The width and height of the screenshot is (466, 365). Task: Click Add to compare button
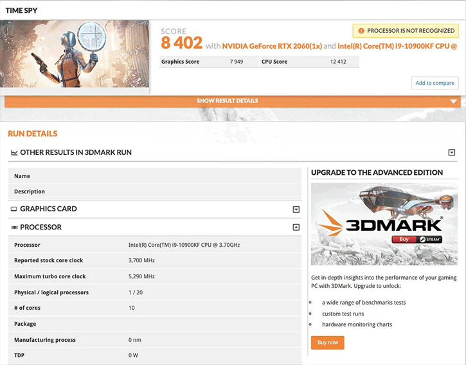pyautogui.click(x=435, y=83)
